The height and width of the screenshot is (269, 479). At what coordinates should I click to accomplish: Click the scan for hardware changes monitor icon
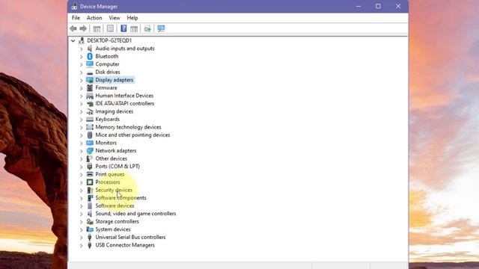pos(161,28)
